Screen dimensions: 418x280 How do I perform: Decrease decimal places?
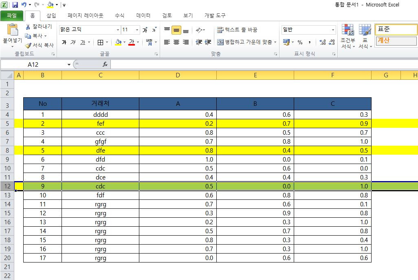[x=332, y=42]
